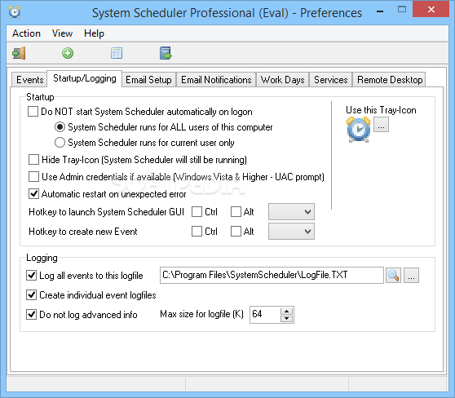The image size is (455, 398).
Task: Click the green plus new event icon
Action: (68, 53)
